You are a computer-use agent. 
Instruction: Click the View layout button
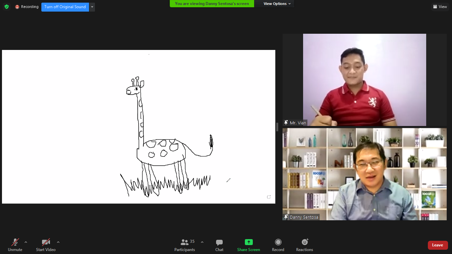click(x=440, y=7)
